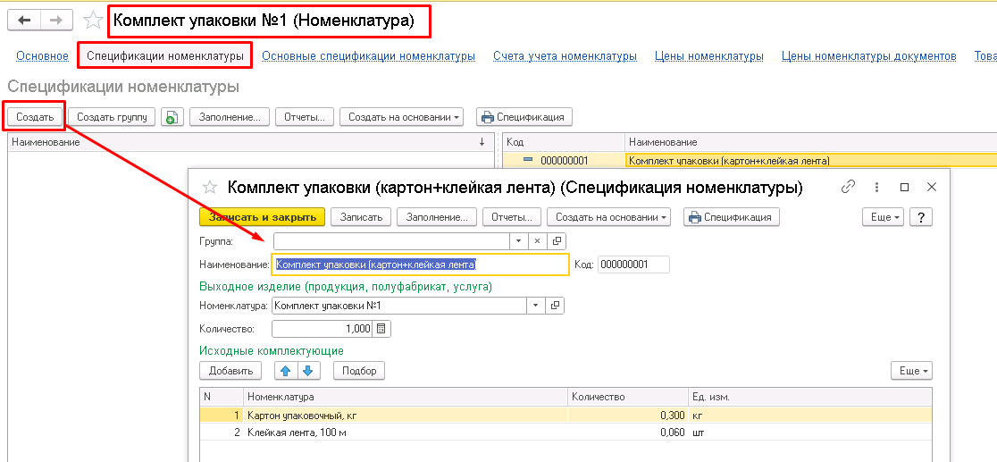The height and width of the screenshot is (462, 997).
Task: Switch to Основные спецификации номенклатуры tab
Action: pyautogui.click(x=368, y=56)
